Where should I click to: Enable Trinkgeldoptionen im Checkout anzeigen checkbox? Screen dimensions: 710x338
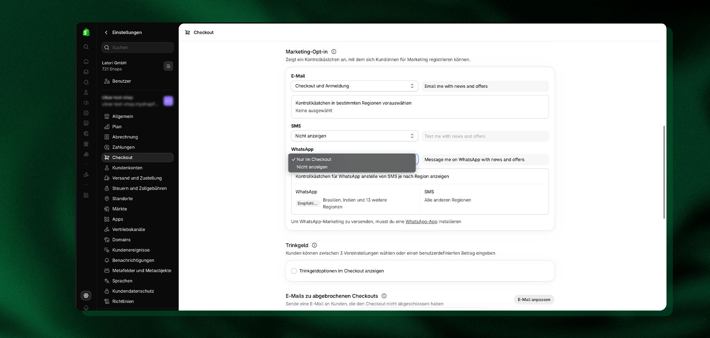(x=294, y=271)
